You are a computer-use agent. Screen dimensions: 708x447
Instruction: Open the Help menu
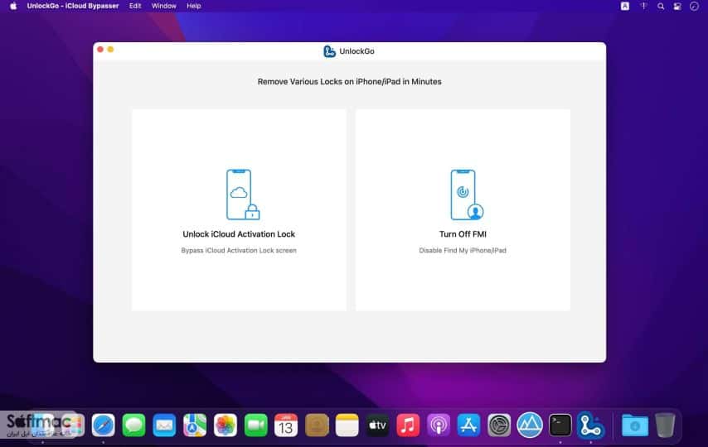tap(194, 6)
